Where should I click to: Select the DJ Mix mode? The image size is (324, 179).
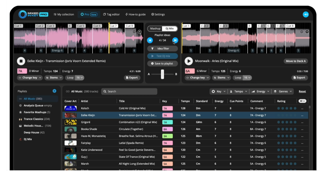point(170,28)
